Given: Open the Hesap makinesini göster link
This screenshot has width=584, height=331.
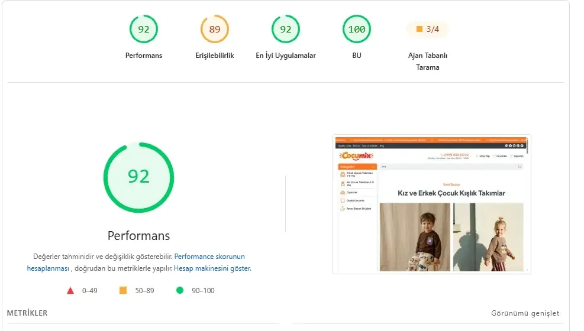Looking at the screenshot, I should click(212, 268).
